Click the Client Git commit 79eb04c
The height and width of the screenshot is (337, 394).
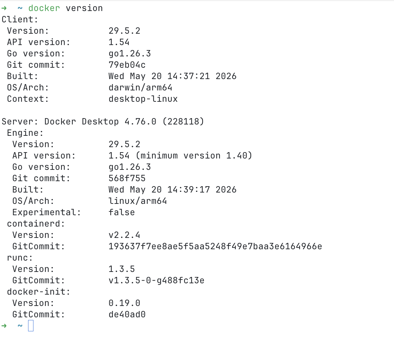(x=127, y=65)
